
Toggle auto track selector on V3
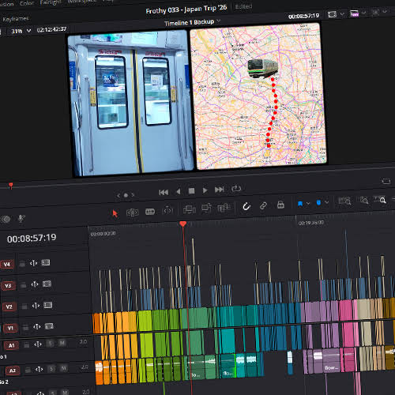click(35, 284)
